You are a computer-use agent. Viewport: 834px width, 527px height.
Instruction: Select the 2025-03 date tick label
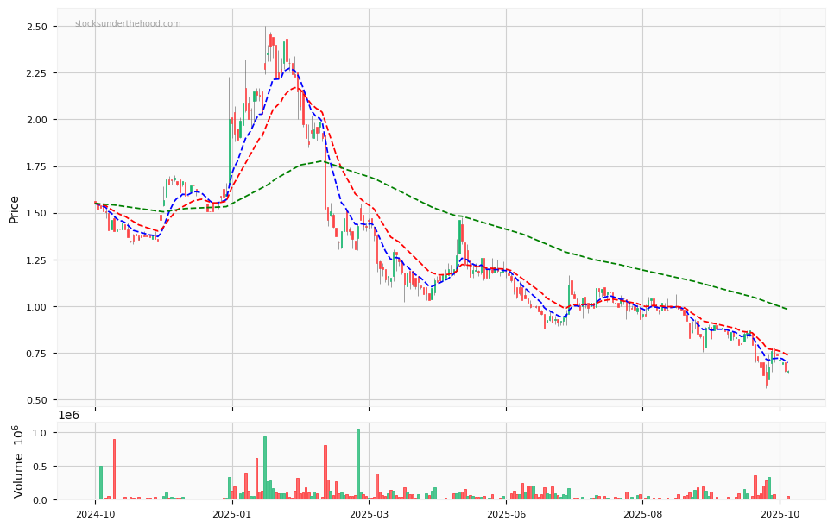[x=369, y=514]
